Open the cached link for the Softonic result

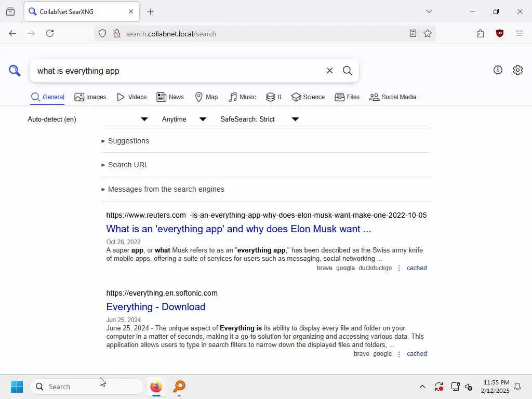tap(417, 354)
